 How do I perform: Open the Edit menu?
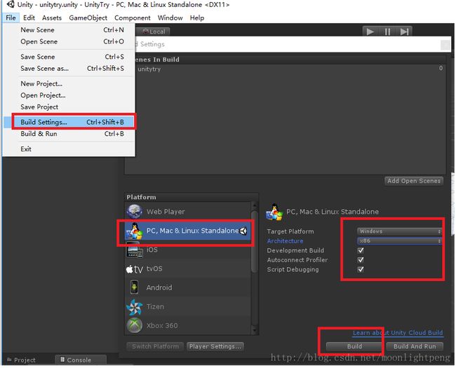click(x=29, y=18)
